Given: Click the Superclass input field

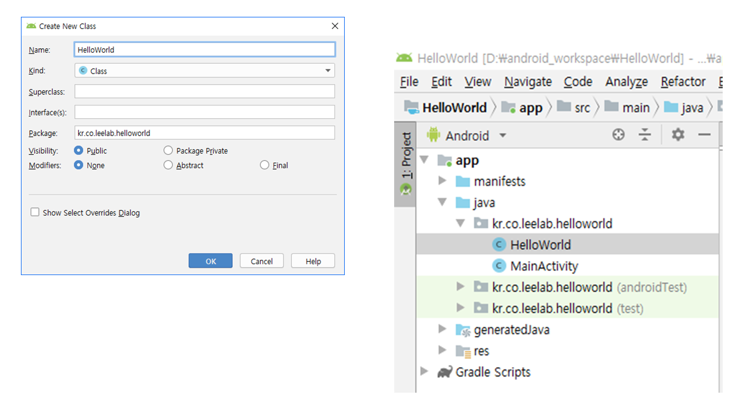Looking at the screenshot, I should (205, 92).
